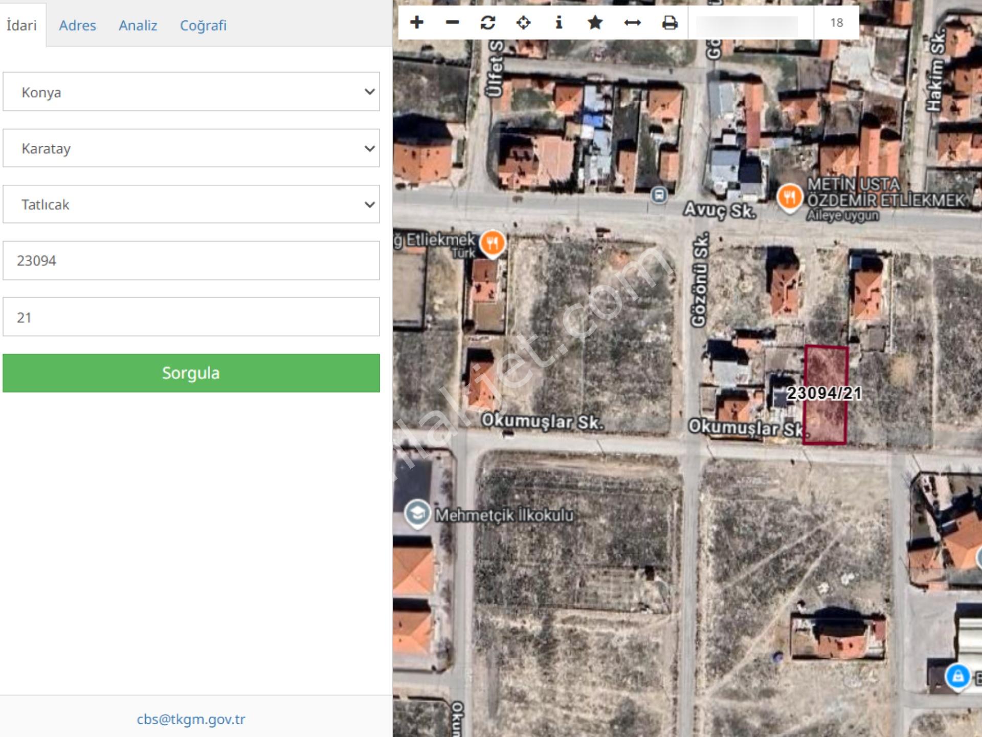The image size is (982, 737).
Task: Click the green Sorgula button
Action: point(191,373)
